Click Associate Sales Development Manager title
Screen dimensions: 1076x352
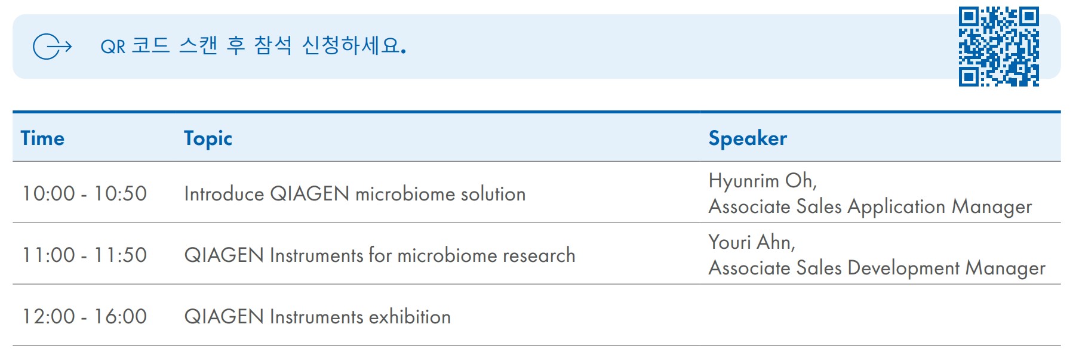click(877, 268)
